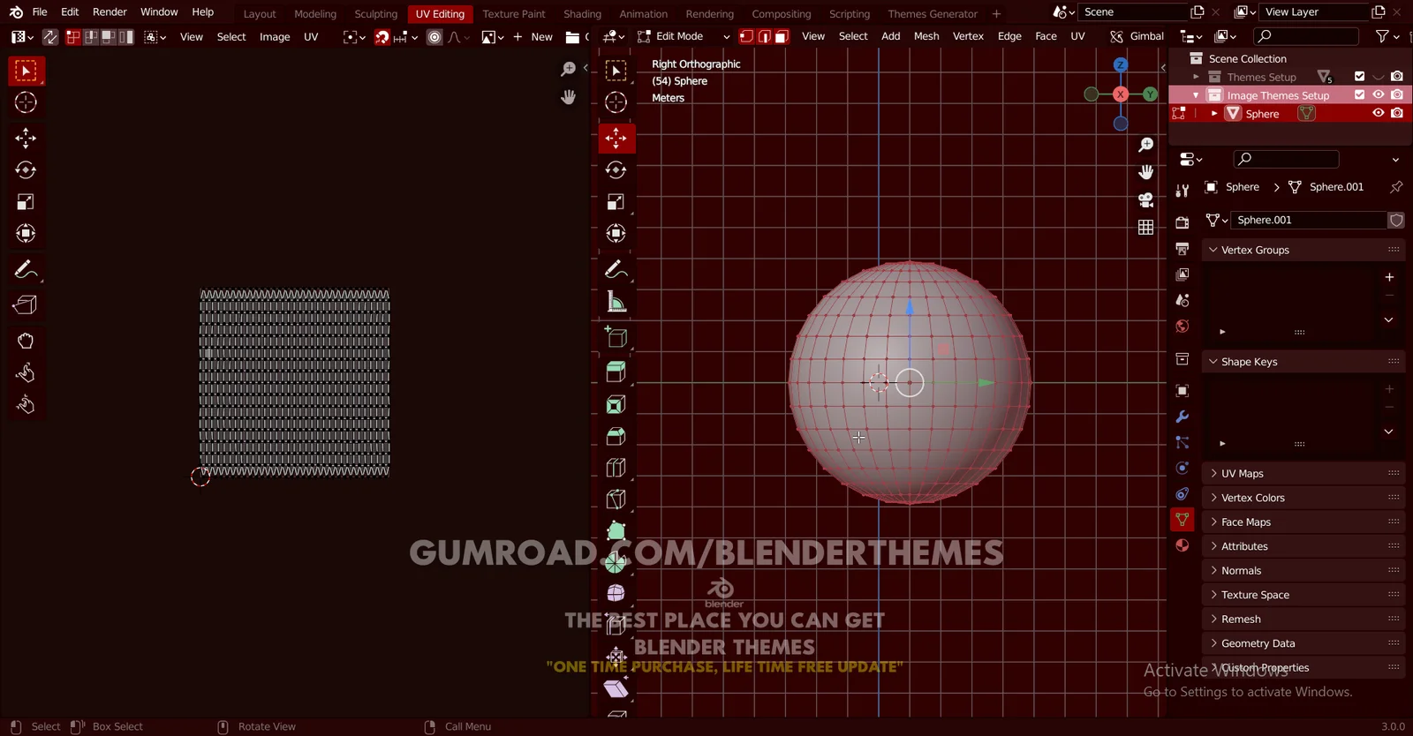
Task: Toggle UV sync selection
Action: tap(50, 37)
